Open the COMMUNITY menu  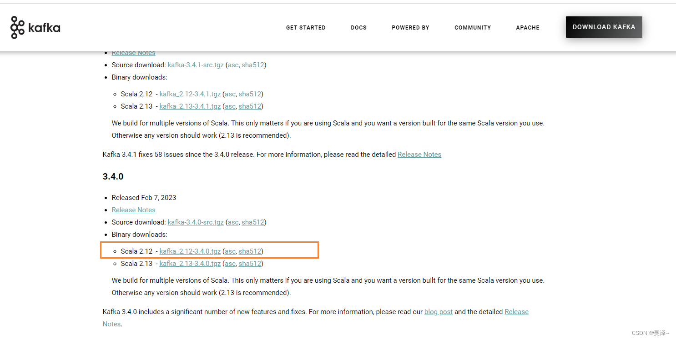pos(473,28)
